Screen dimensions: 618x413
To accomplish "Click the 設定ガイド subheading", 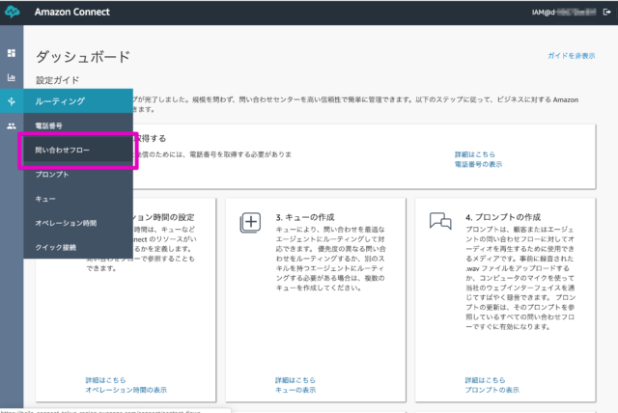I will click(x=58, y=80).
